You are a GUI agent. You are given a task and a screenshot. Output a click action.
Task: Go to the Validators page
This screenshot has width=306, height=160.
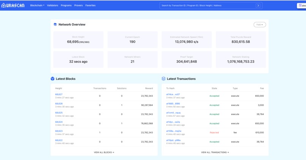[x=52, y=5]
